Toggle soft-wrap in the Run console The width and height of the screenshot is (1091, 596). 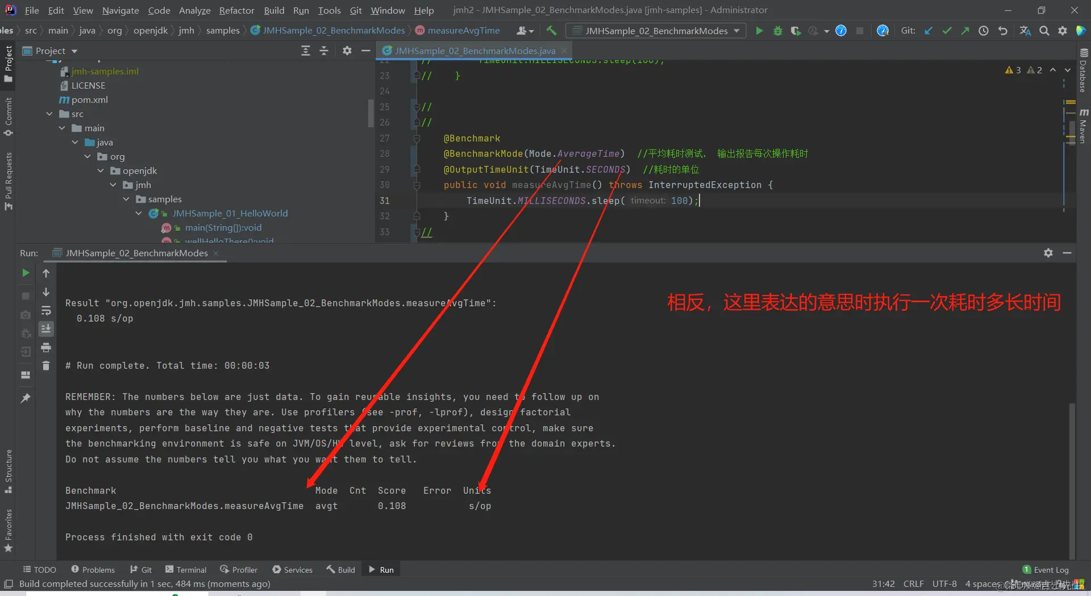point(46,311)
